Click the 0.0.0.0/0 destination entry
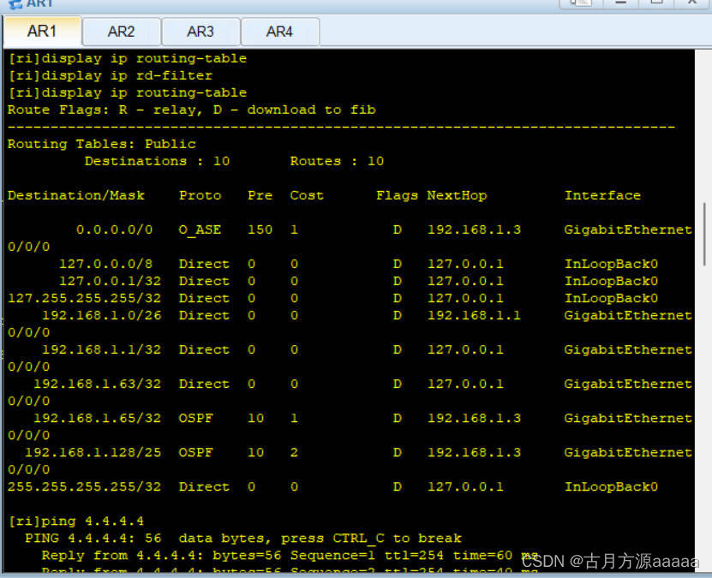Image resolution: width=712 pixels, height=578 pixels. 115,229
